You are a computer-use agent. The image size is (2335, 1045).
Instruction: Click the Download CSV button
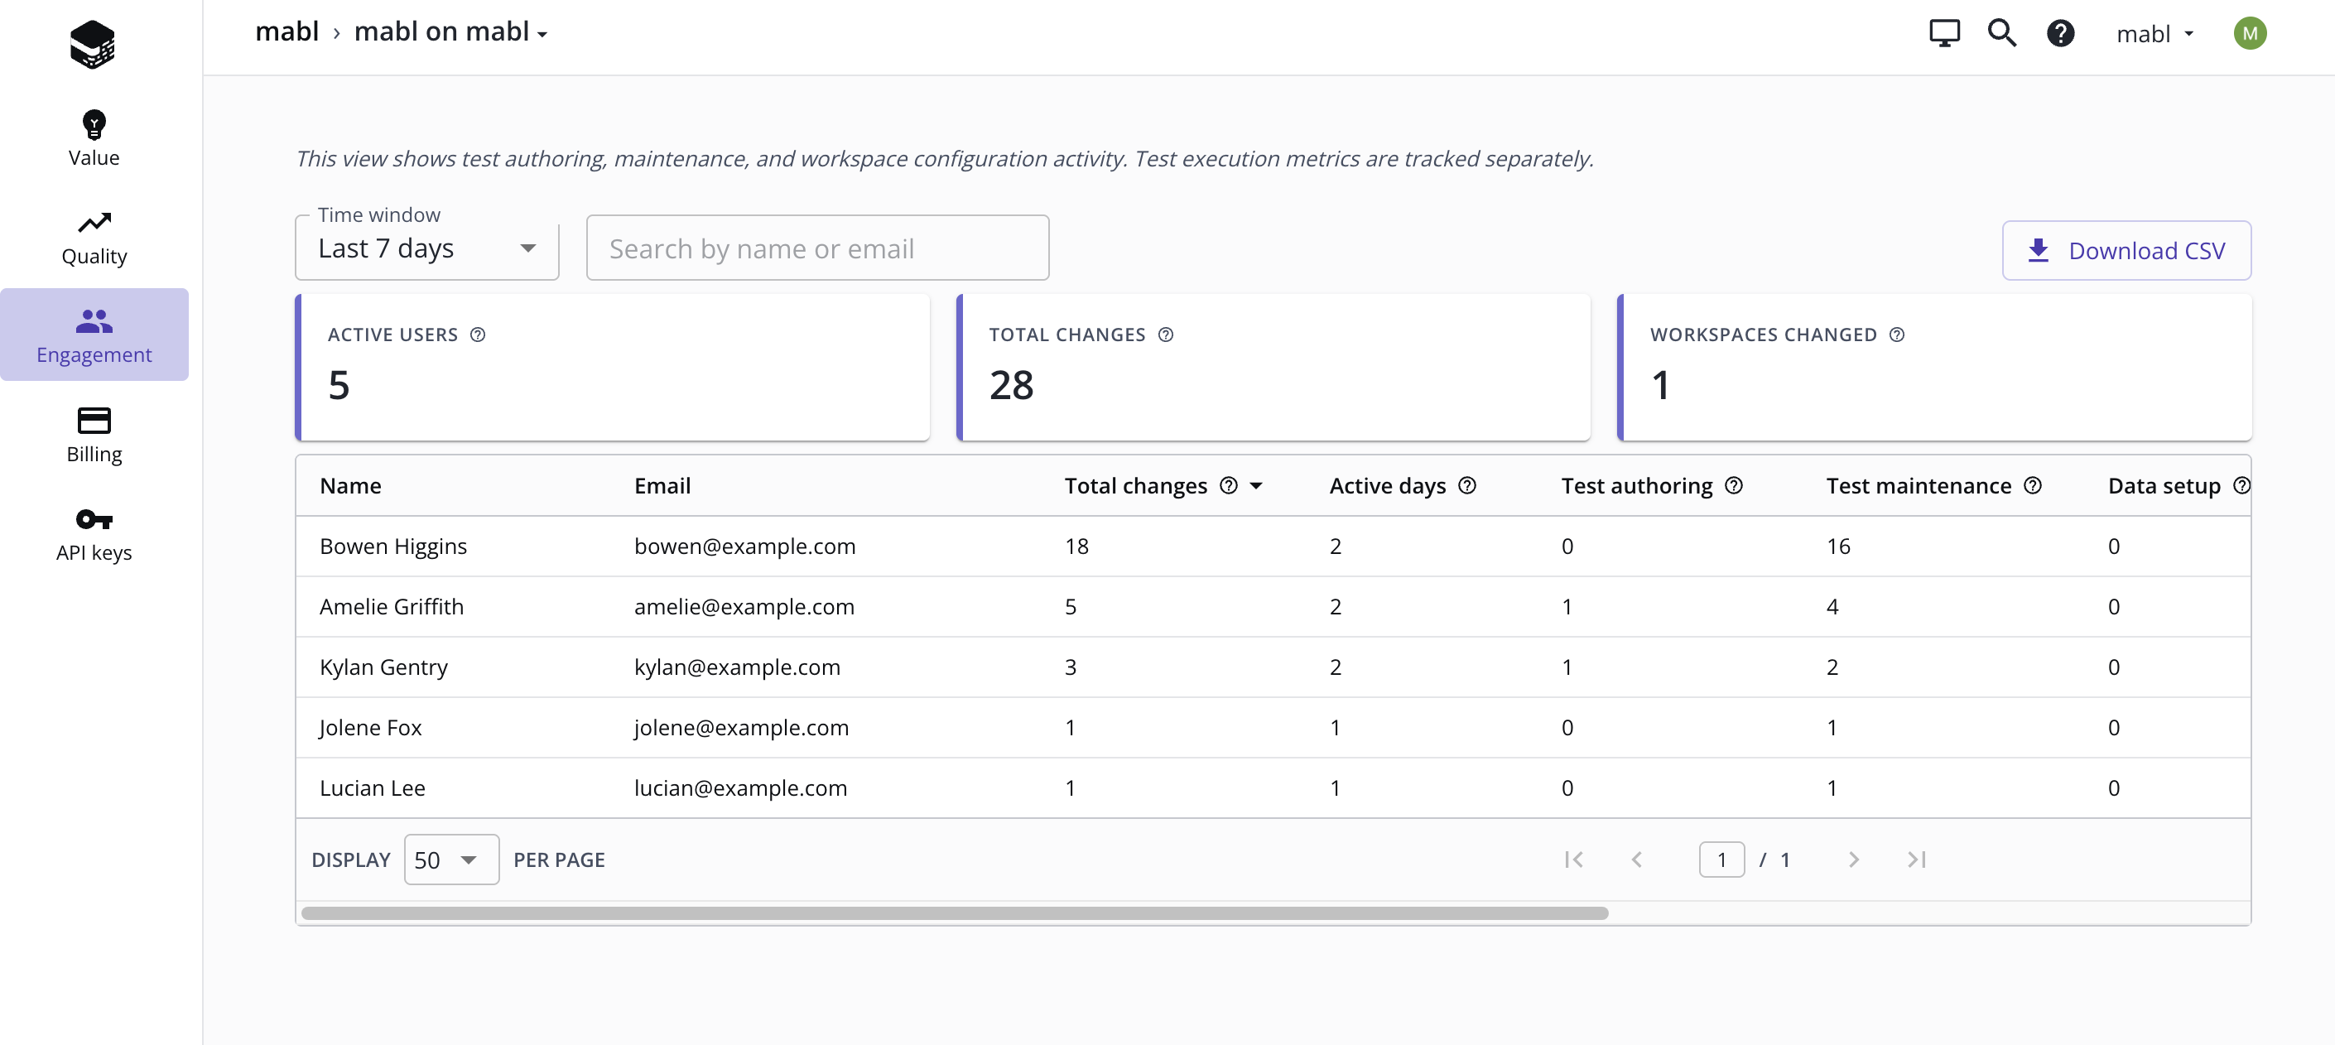[x=2126, y=250]
